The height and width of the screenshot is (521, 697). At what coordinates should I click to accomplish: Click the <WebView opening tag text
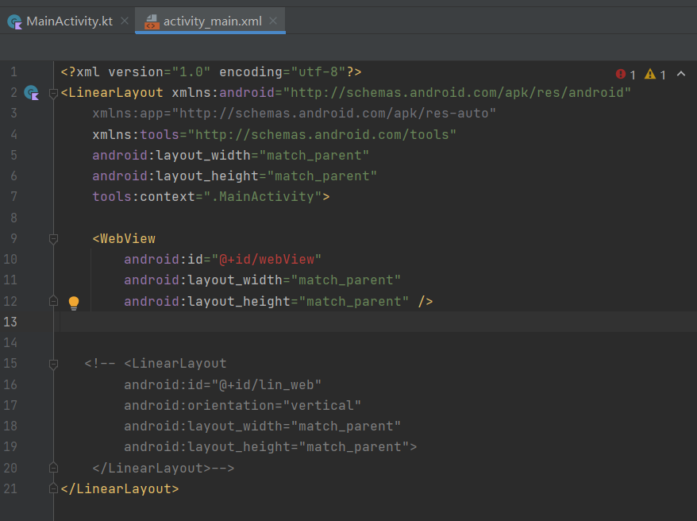click(124, 239)
